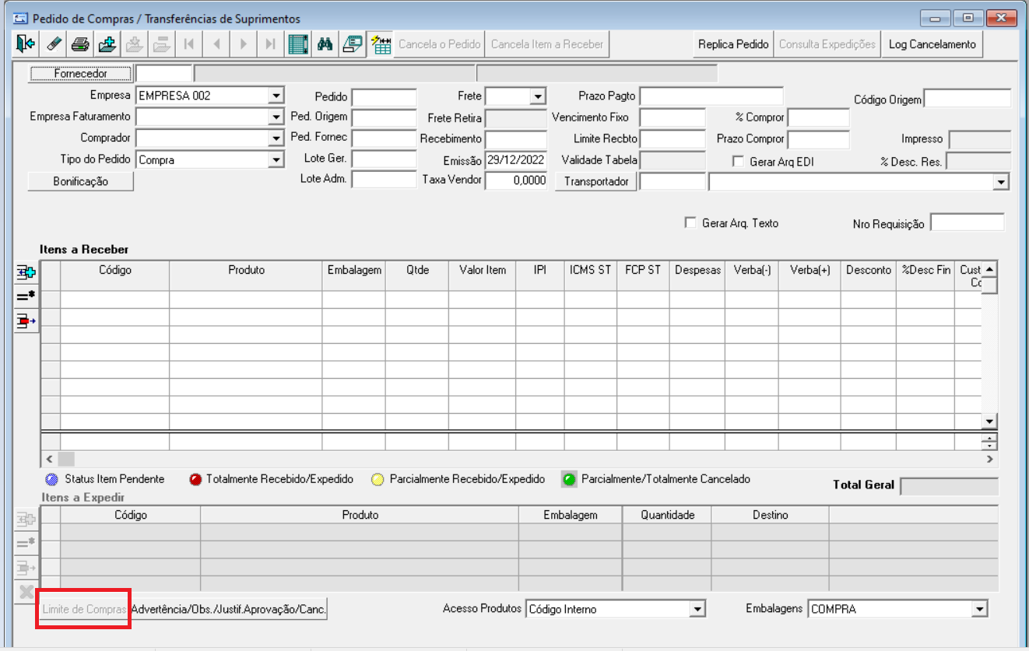Click the greyed save record icon

click(x=135, y=44)
